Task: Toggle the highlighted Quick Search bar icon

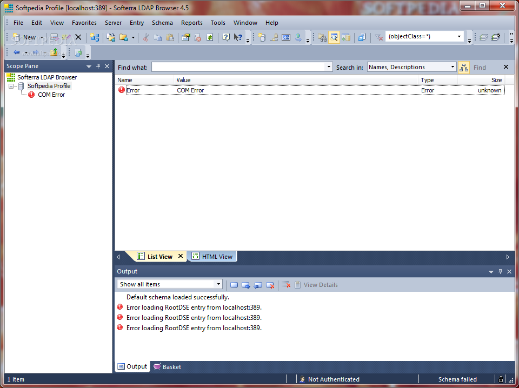Action: (334, 37)
